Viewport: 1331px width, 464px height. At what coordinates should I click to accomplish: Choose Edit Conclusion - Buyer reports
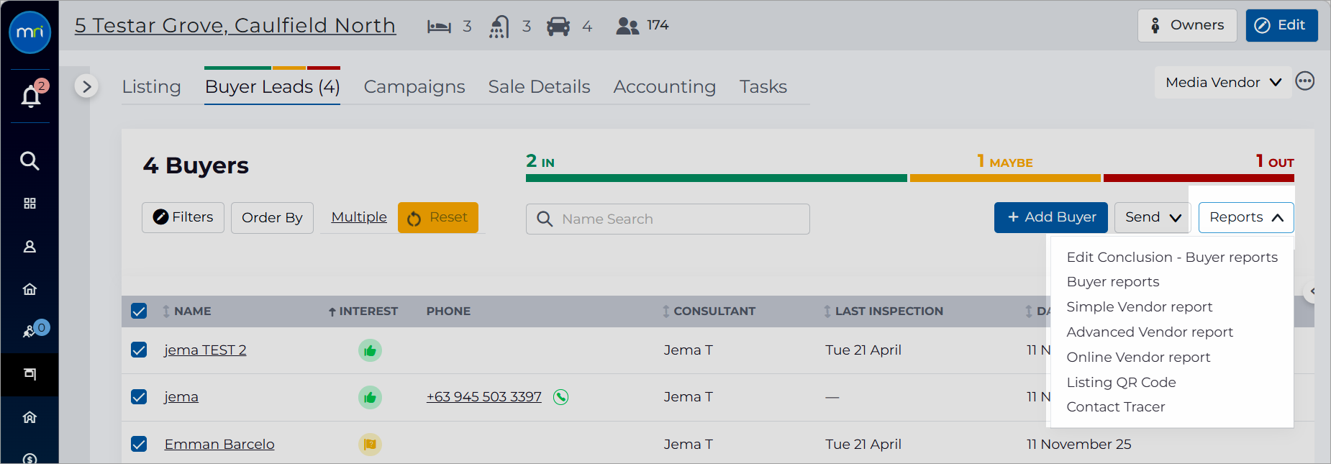coord(1172,257)
